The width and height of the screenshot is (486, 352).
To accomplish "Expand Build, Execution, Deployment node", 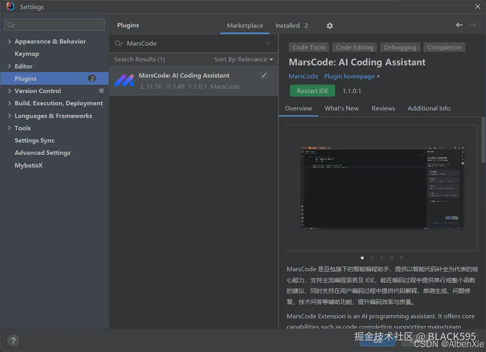I will pyautogui.click(x=9, y=103).
